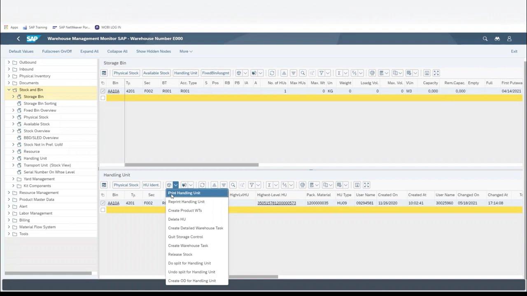Click the Sum total icon in Storage Bin toolbar
This screenshot has width=527, height=296.
pos(339,73)
